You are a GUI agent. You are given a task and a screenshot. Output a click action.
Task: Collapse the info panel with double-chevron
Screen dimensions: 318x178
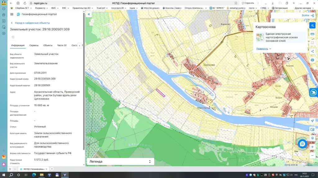coord(89,14)
